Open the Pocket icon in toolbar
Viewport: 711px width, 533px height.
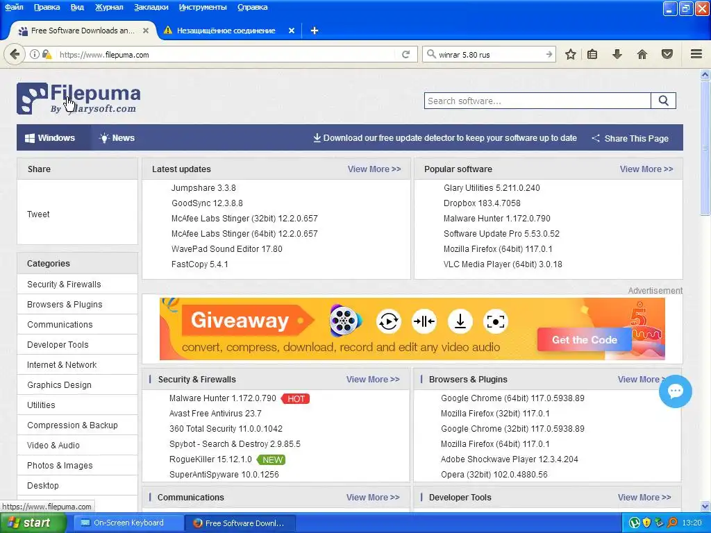pyautogui.click(x=667, y=54)
